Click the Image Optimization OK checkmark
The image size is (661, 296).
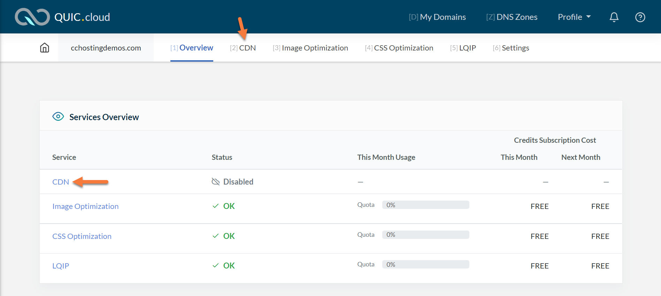pos(216,206)
